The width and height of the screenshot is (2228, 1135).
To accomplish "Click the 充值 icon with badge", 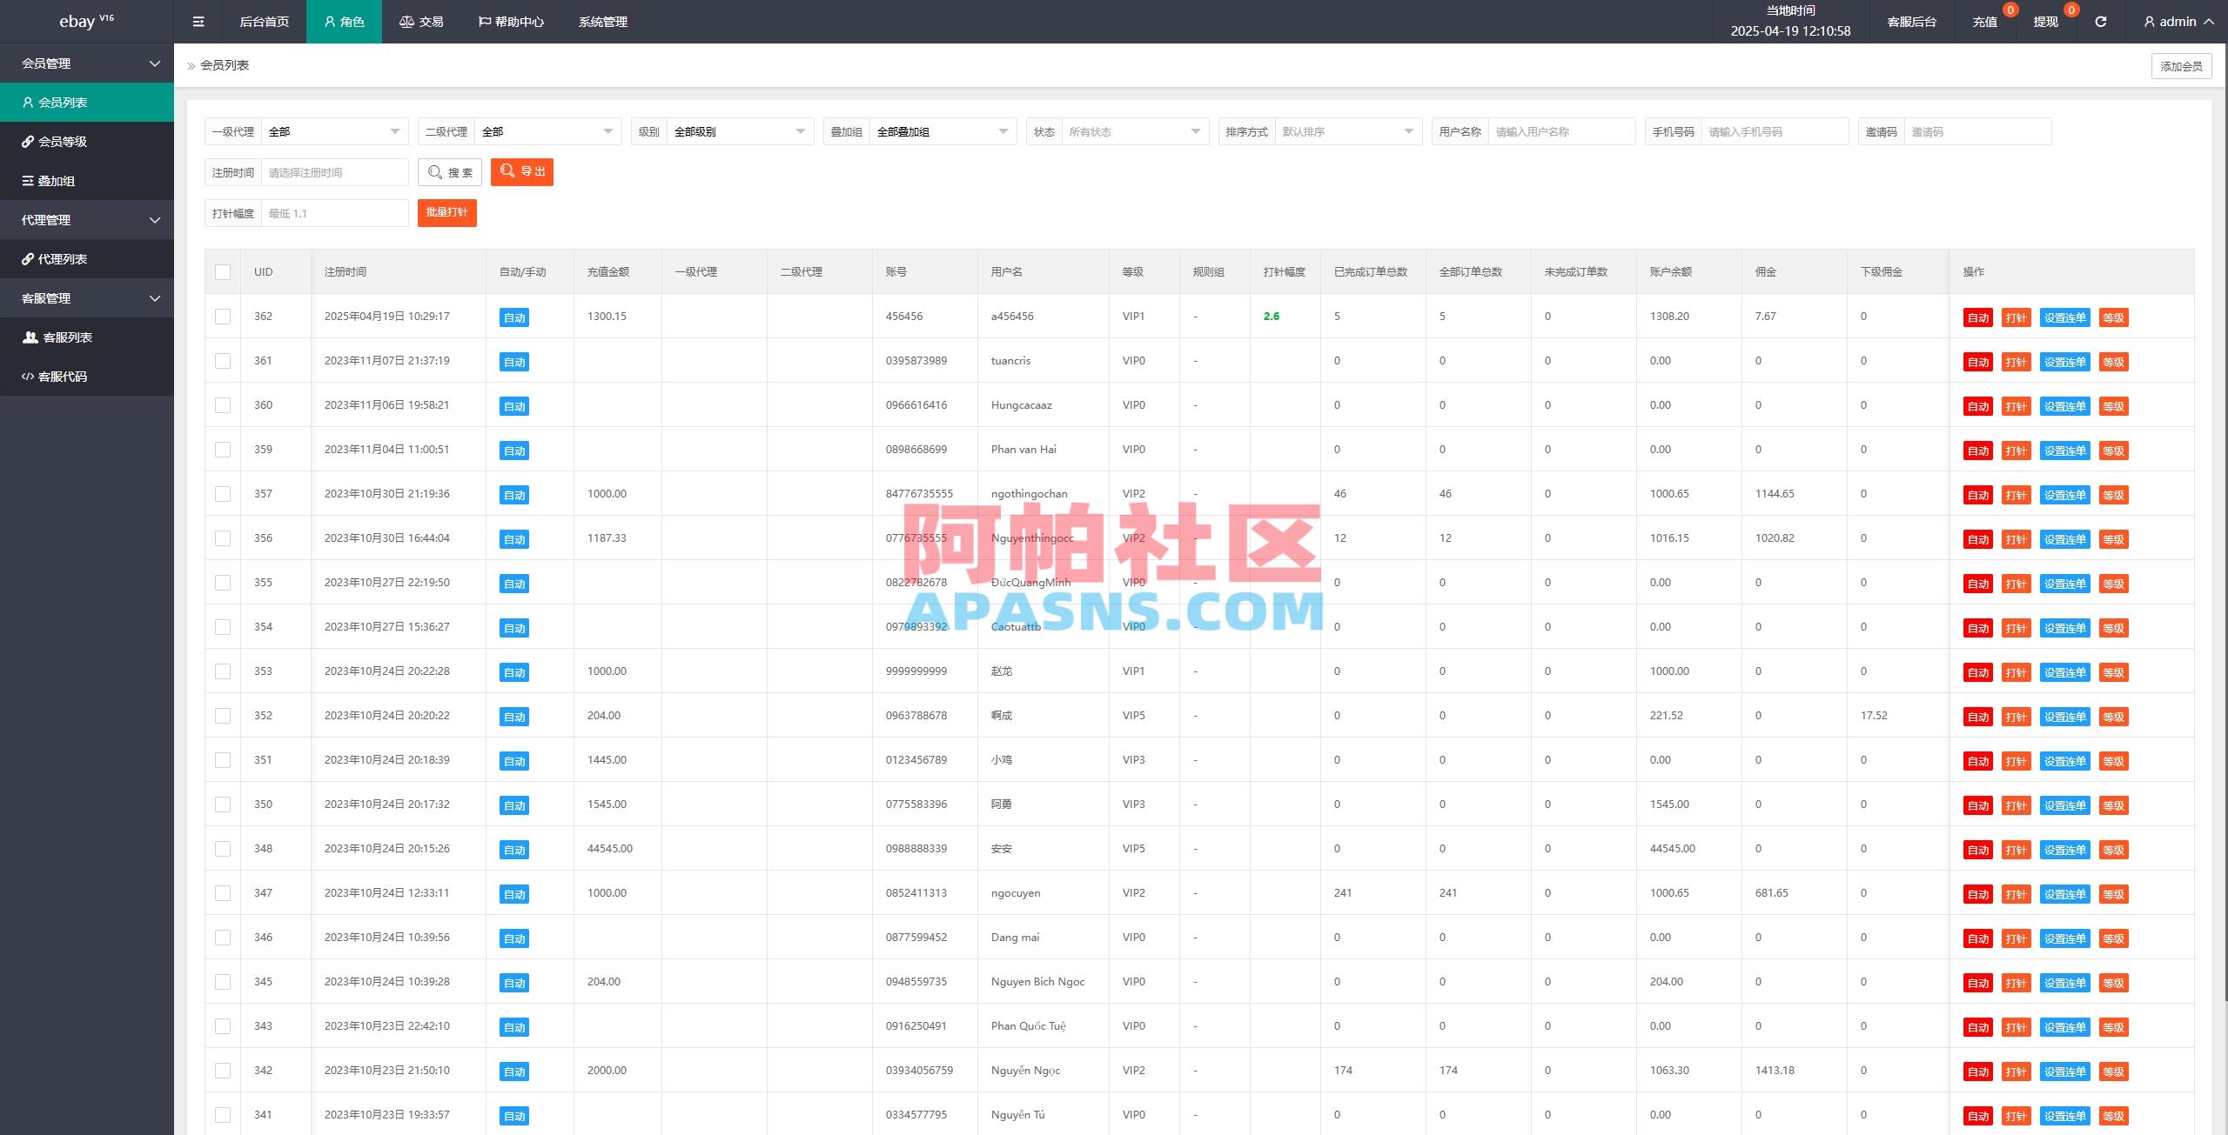I will [1985, 21].
